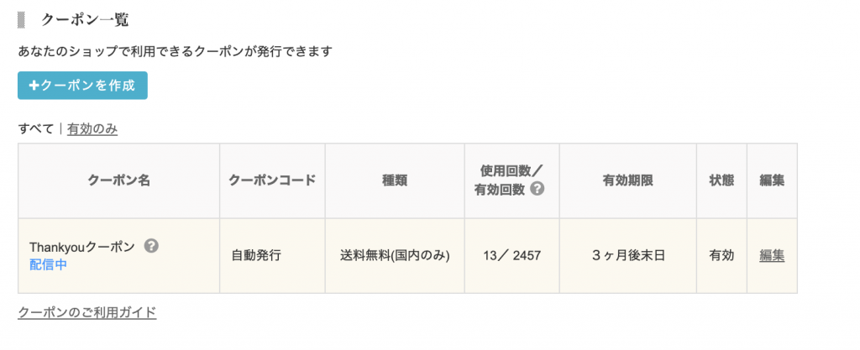
Task: Click the 自動発行 coupon code cell
Action: [x=273, y=256]
